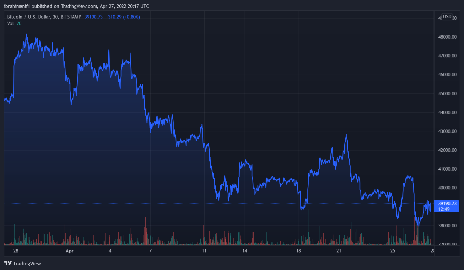Select the Vol indicator label
The width and height of the screenshot is (464, 270).
pyautogui.click(x=10, y=24)
